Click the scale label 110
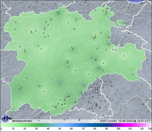The image size is (152, 132). 130,129
